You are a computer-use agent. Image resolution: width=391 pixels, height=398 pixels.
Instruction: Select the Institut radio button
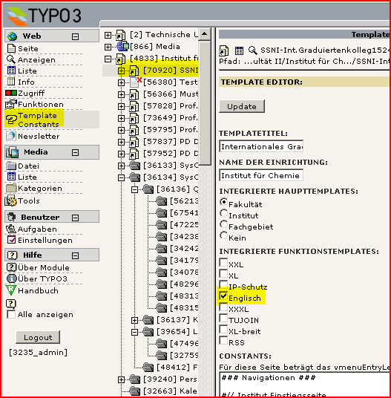[223, 213]
